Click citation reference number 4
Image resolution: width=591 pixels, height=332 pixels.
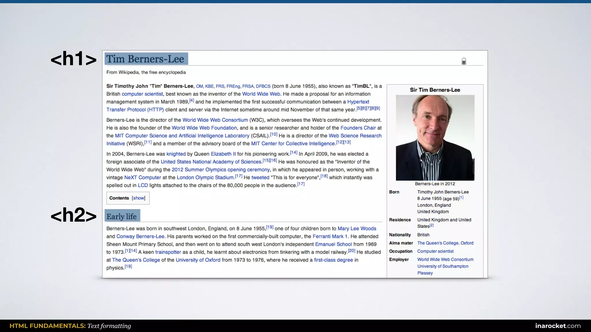(192, 101)
